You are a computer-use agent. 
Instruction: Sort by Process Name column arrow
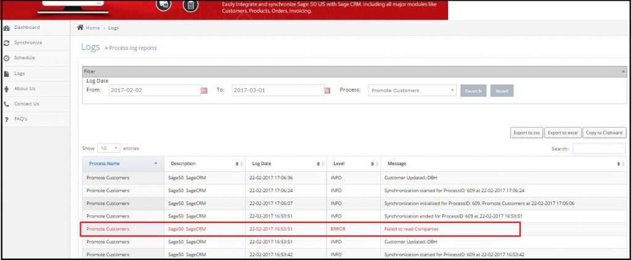click(x=156, y=163)
